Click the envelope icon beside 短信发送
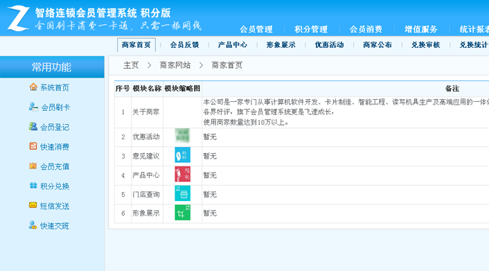The width and height of the screenshot is (489, 271). tap(33, 205)
